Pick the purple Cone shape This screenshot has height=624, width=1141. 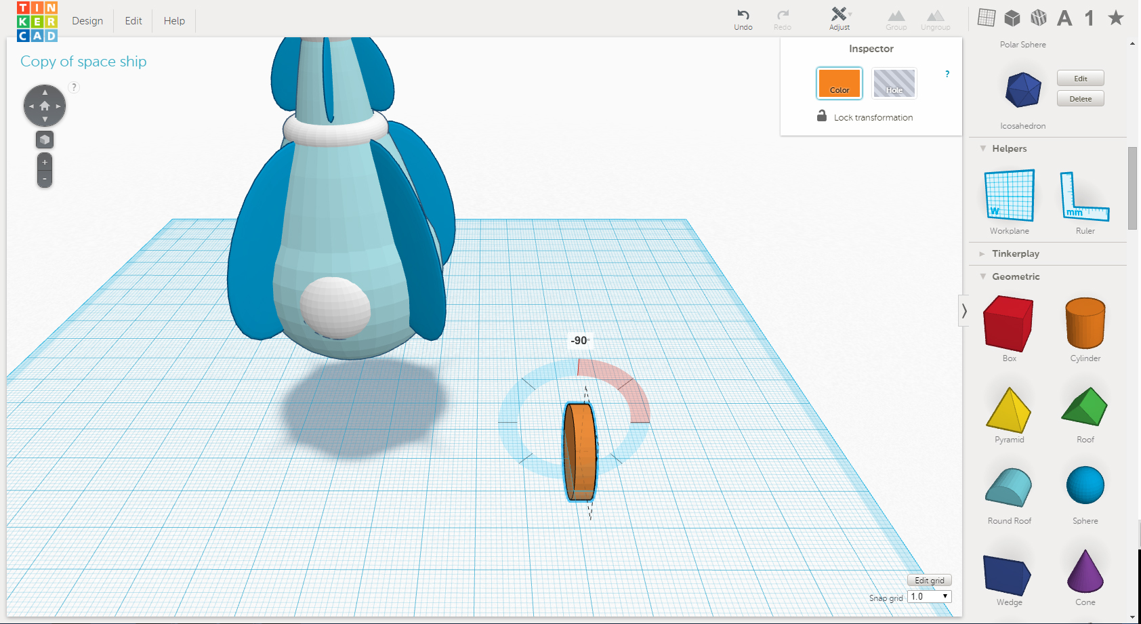[x=1085, y=571]
